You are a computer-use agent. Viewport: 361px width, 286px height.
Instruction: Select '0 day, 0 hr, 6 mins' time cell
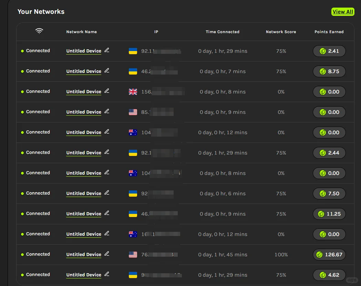click(223, 194)
